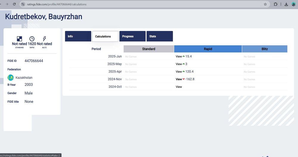Screen dimensions: 298x157
Task: Click the rating change value -162.8
Action: tap(190, 79)
